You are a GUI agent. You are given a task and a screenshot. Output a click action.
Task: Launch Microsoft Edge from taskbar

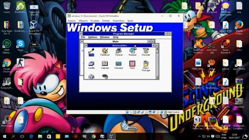[31, 136]
